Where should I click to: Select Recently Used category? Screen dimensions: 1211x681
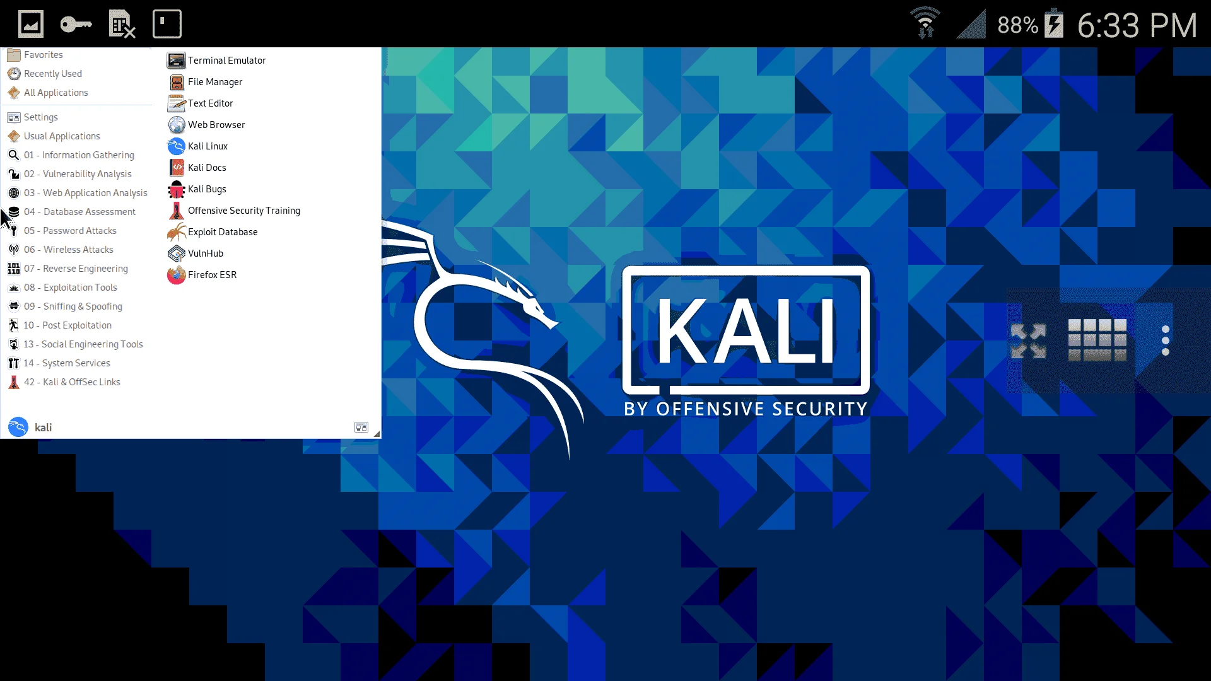[x=45, y=74]
